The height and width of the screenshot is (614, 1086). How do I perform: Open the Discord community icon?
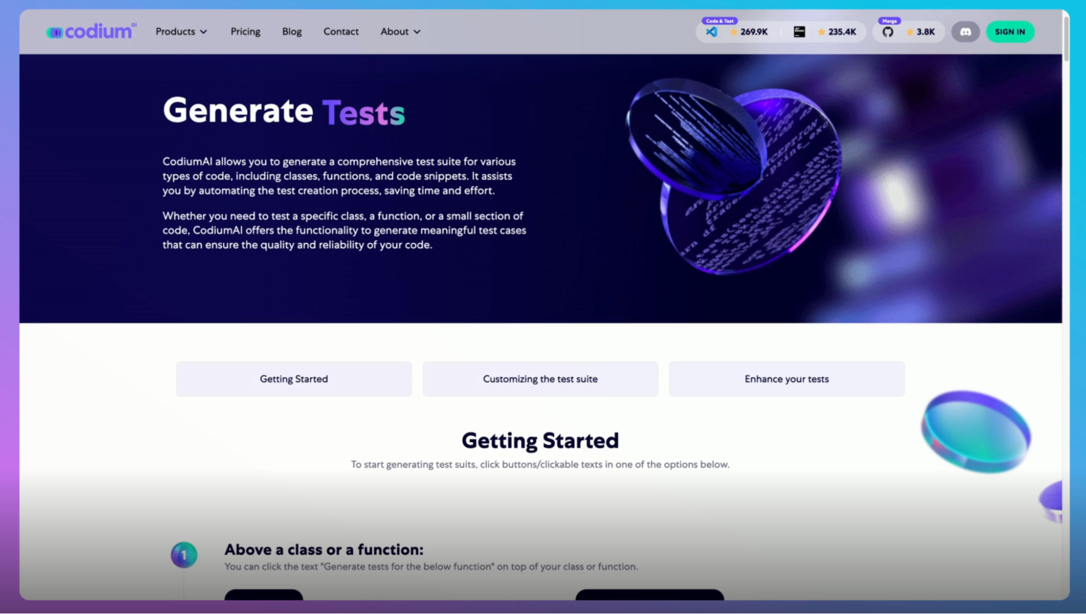[x=965, y=32]
